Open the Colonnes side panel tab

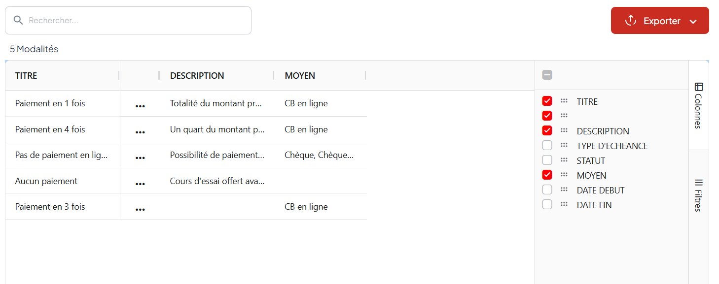tap(698, 105)
